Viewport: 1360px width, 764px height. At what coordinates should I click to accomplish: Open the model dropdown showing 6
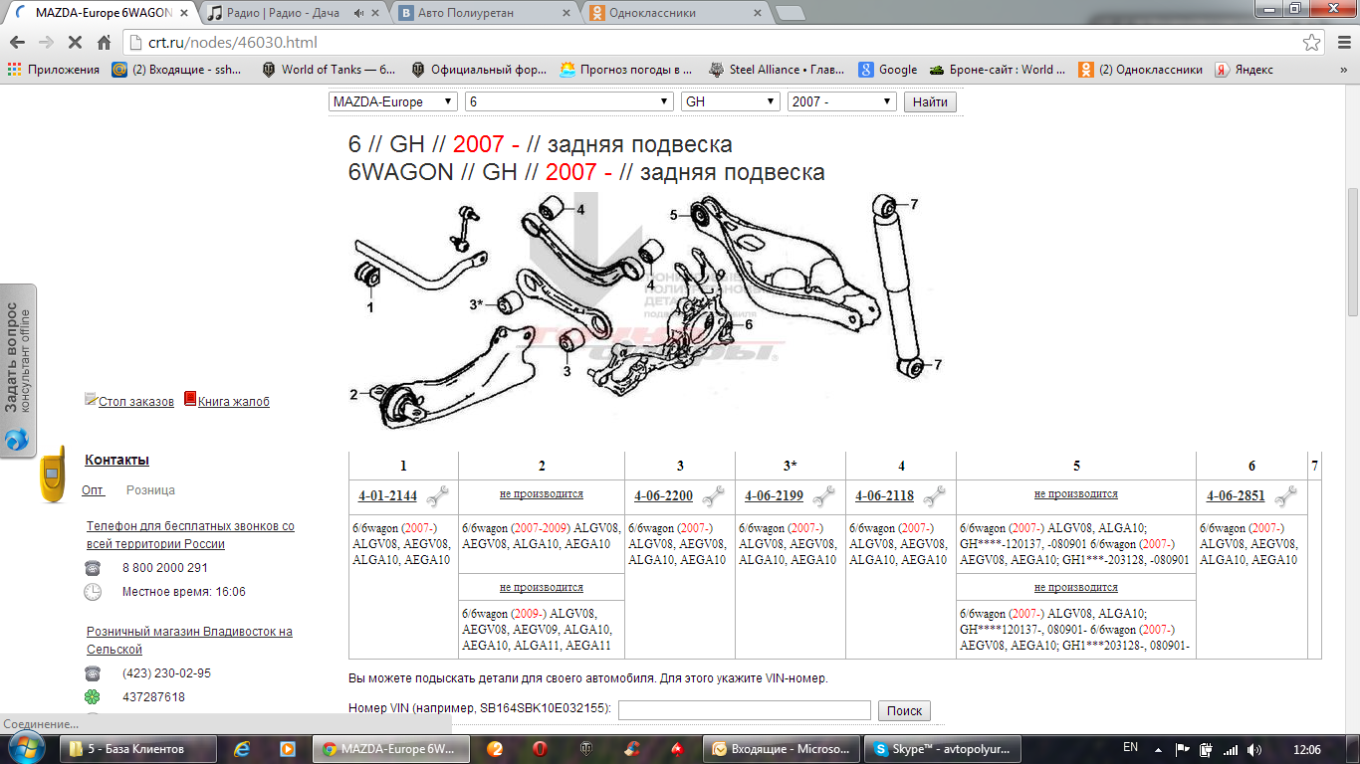click(x=569, y=101)
